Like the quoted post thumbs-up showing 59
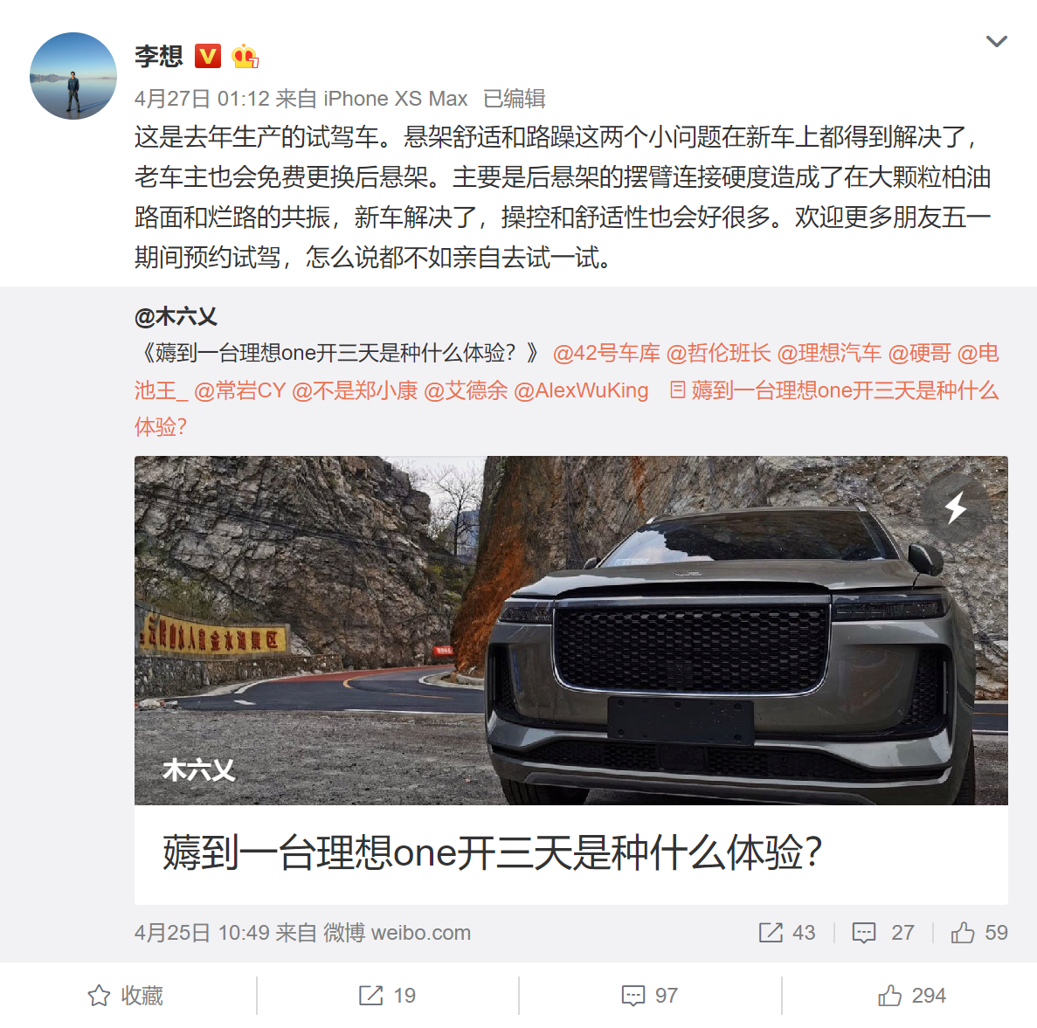The width and height of the screenshot is (1037, 1028). [979, 933]
